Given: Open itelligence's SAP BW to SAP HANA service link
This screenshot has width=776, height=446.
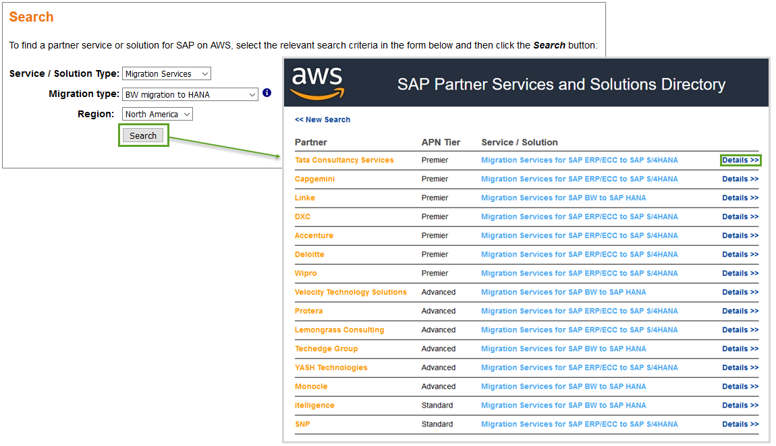Looking at the screenshot, I should click(x=563, y=405).
